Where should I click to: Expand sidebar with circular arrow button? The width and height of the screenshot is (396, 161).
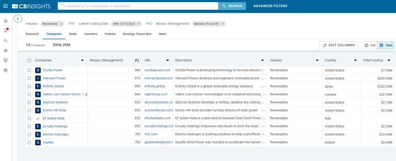coord(18,19)
